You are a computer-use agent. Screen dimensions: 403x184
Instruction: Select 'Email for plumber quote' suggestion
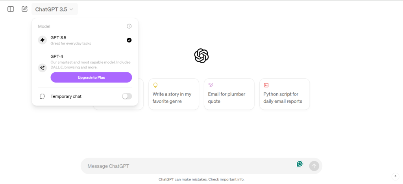pyautogui.click(x=229, y=94)
